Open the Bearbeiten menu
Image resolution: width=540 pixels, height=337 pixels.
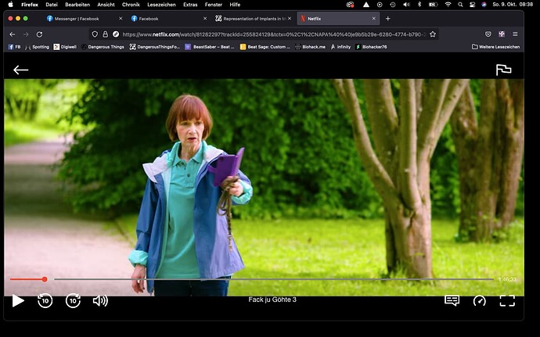click(77, 5)
